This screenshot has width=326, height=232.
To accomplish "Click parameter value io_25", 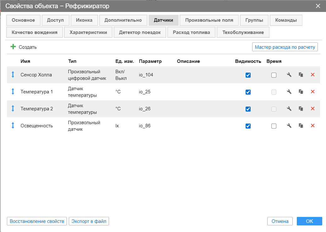I will [x=145, y=92].
